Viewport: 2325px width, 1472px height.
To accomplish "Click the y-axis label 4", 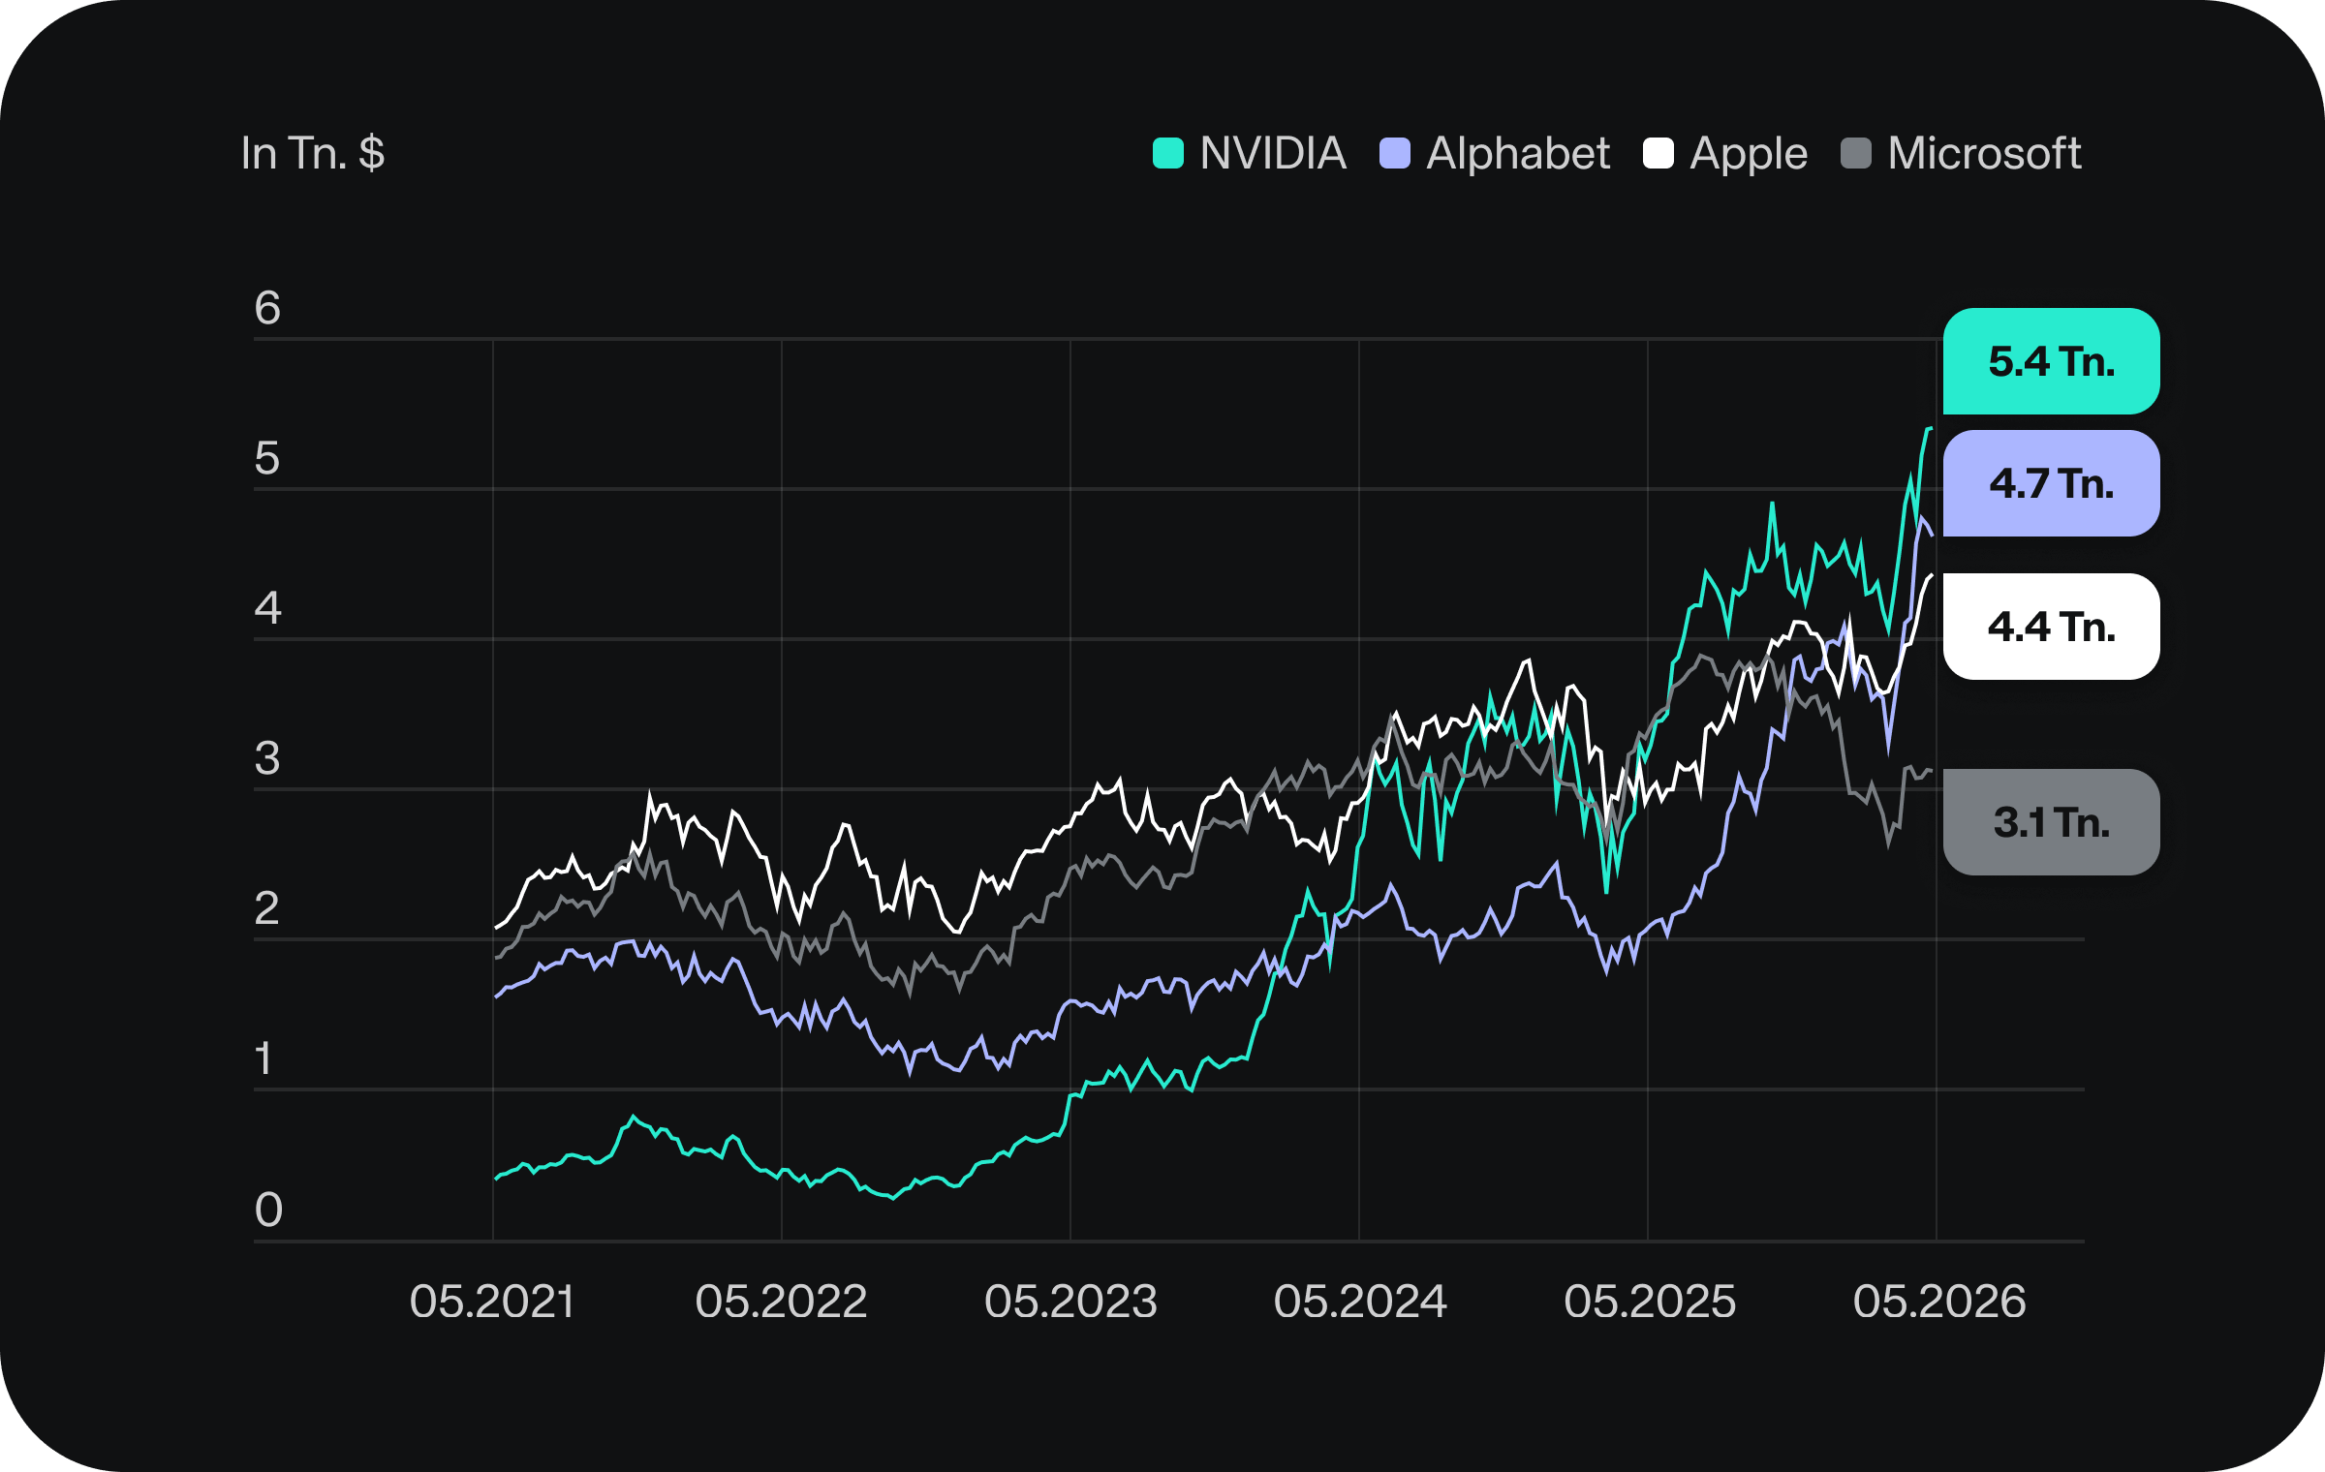I will click(267, 608).
